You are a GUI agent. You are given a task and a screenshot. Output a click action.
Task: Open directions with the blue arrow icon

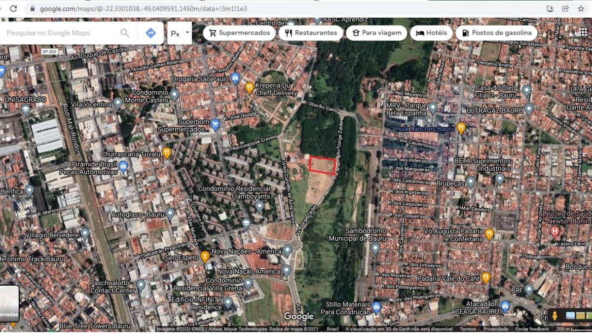(150, 33)
